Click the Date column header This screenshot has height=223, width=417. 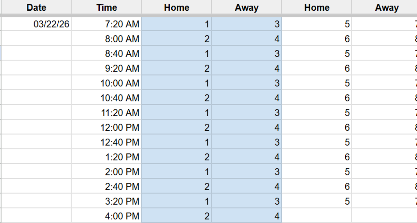(36, 7)
